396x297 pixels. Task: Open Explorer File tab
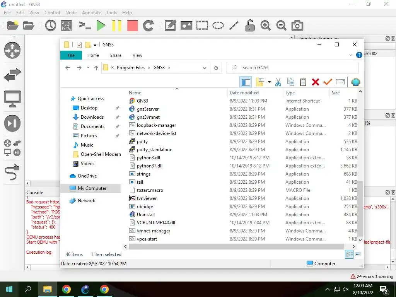(71, 55)
